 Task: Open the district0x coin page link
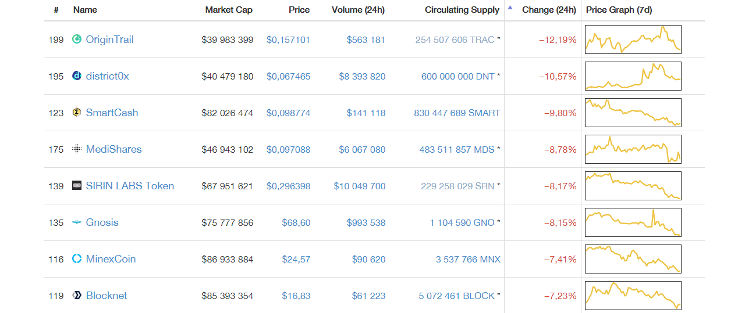108,76
